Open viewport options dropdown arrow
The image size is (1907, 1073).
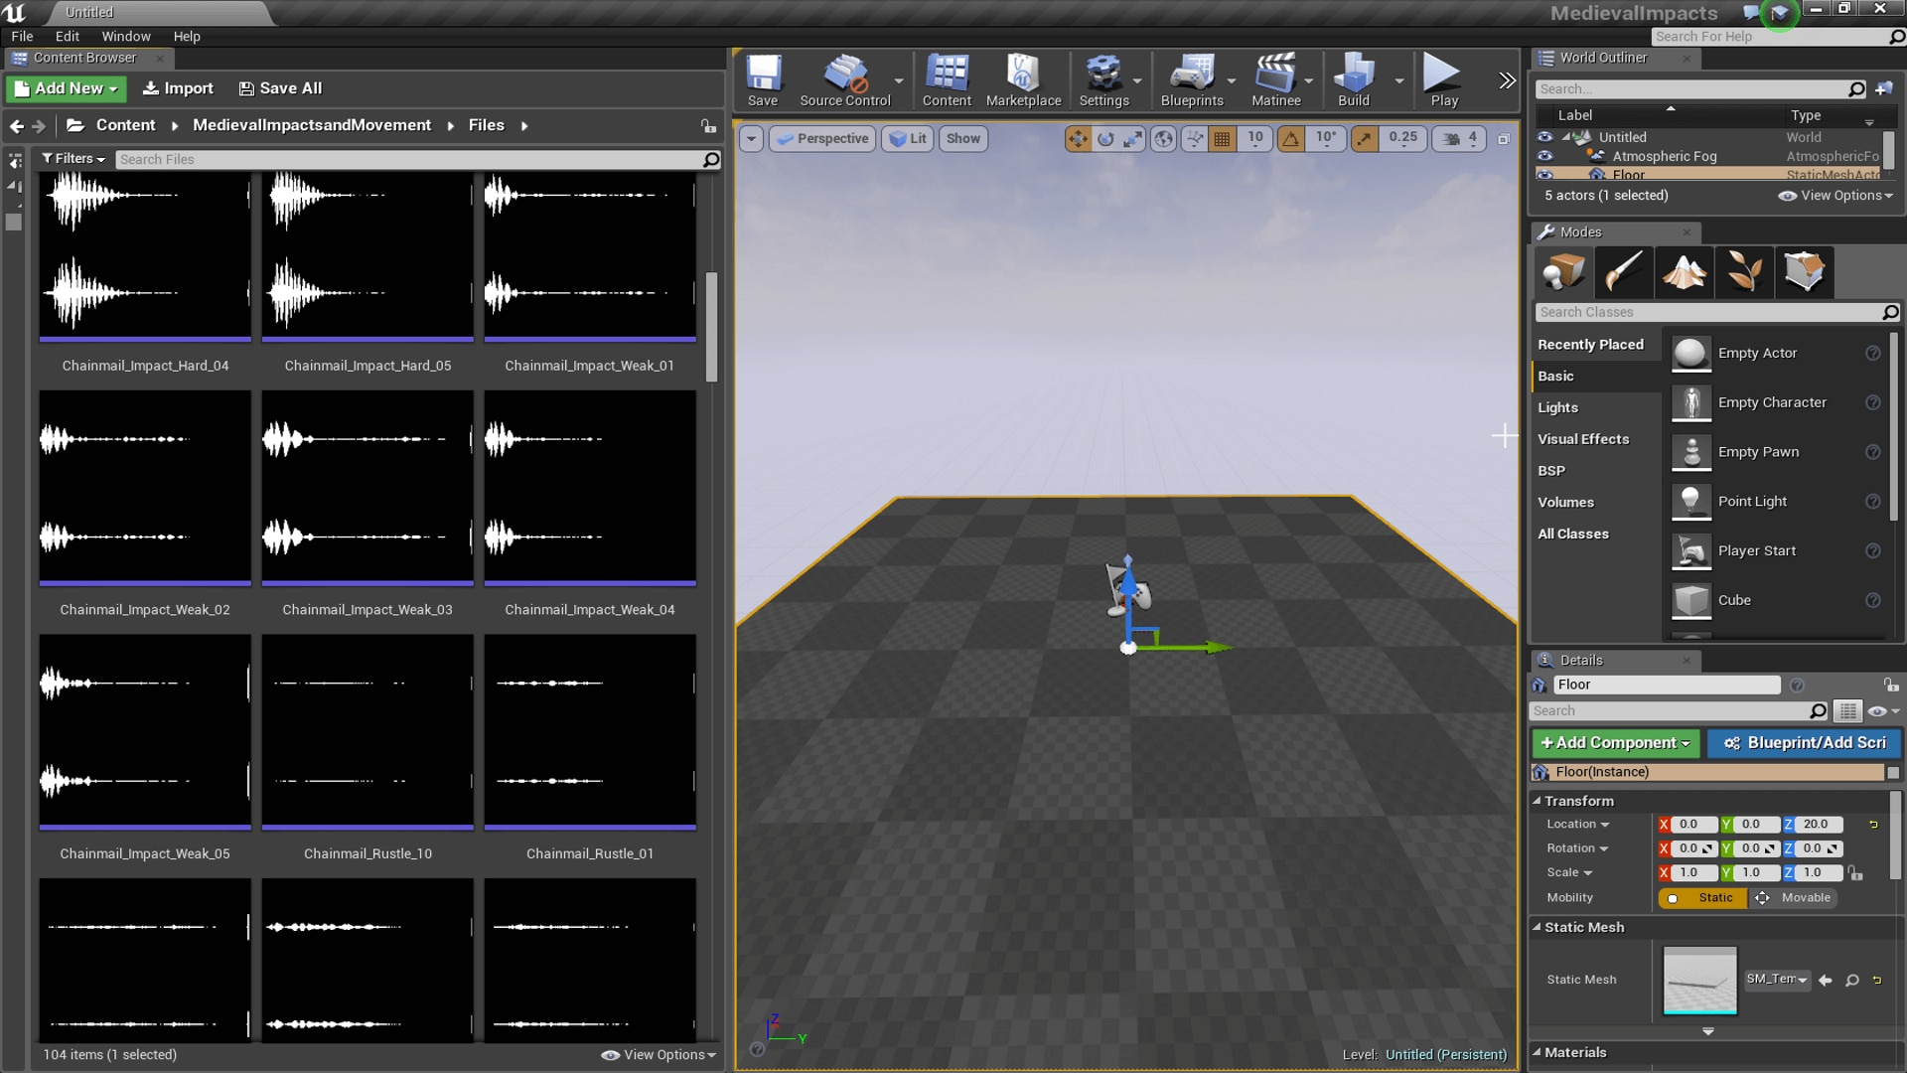(751, 139)
